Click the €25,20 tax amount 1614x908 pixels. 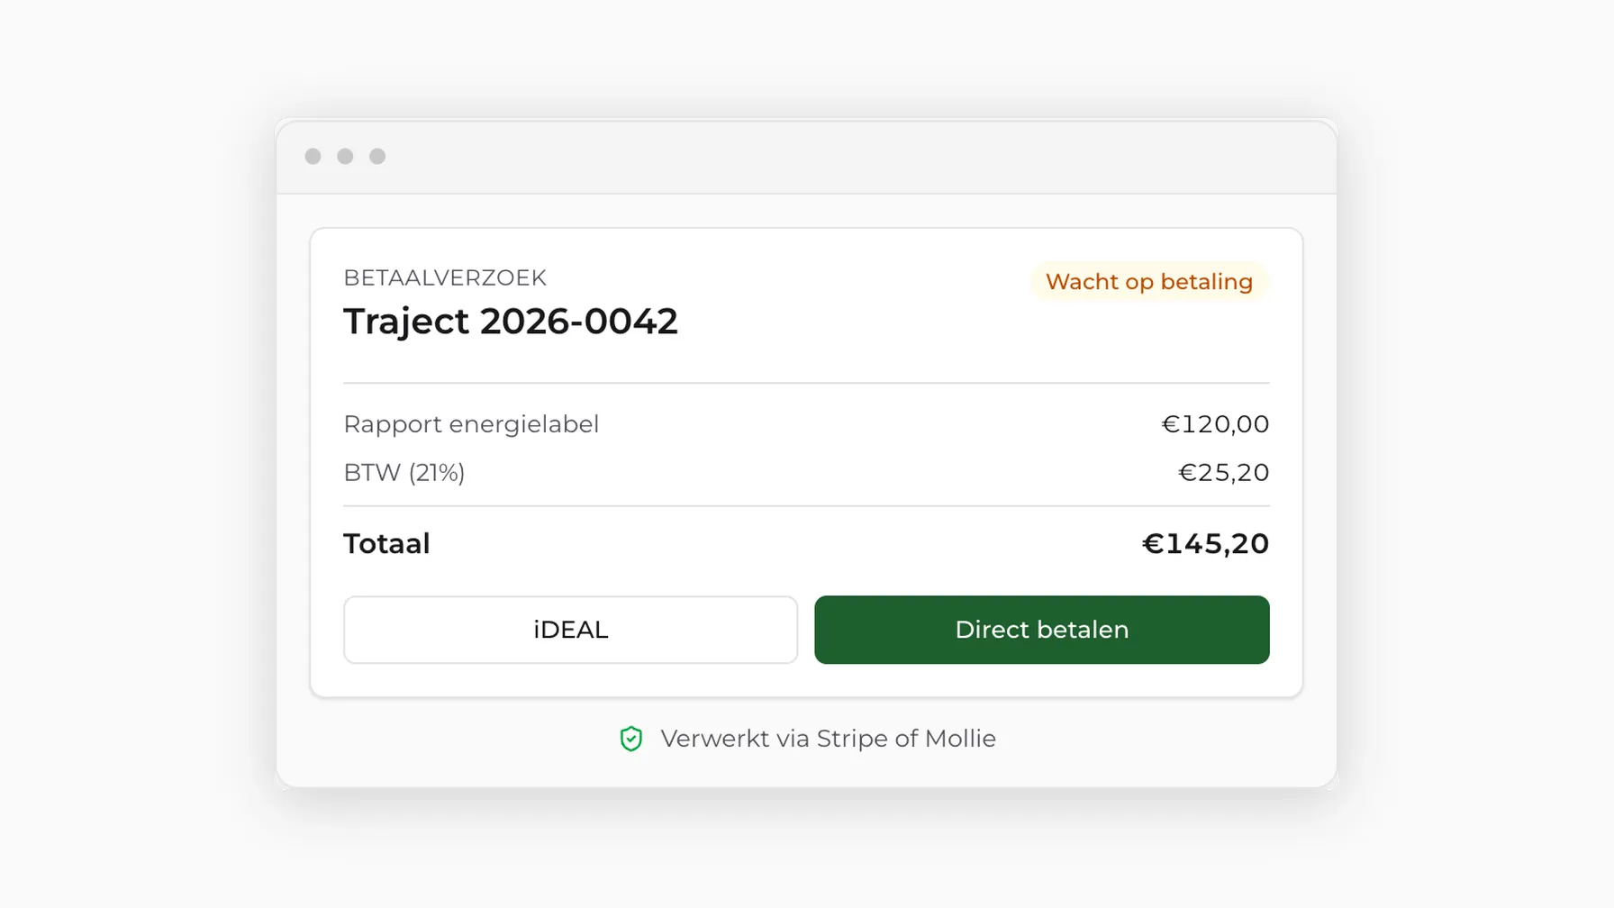1224,473
